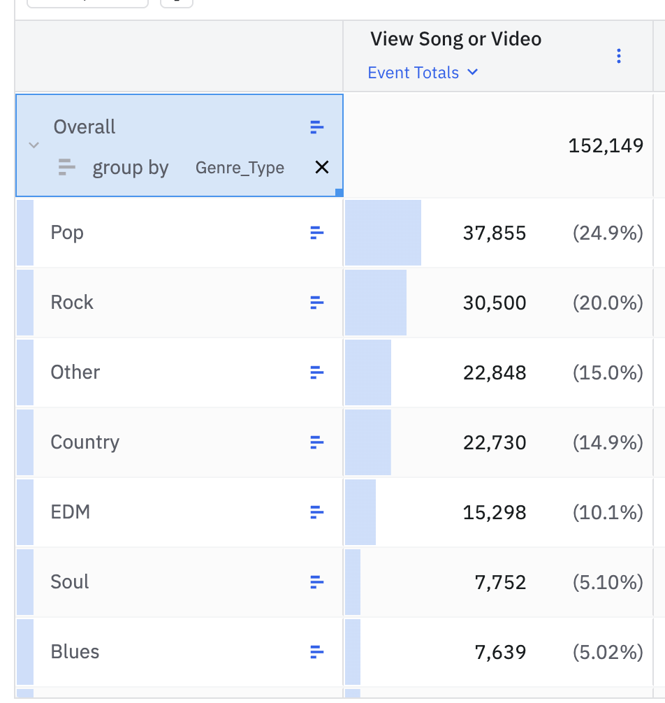The image size is (665, 703).
Task: Click the breakdown icon in the Other row
Action: click(316, 372)
